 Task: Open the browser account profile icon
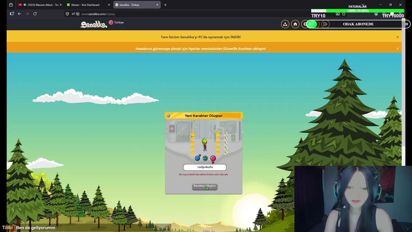point(376,14)
